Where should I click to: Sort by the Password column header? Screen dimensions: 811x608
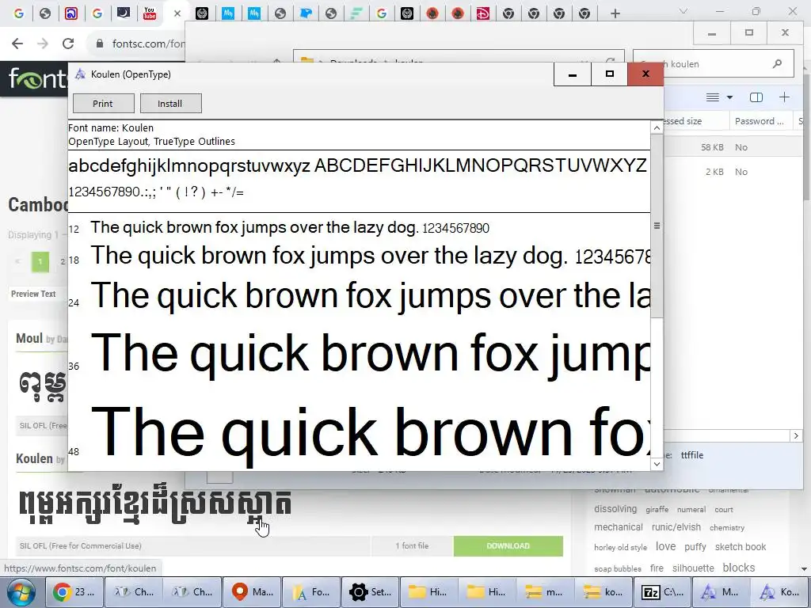click(x=760, y=121)
